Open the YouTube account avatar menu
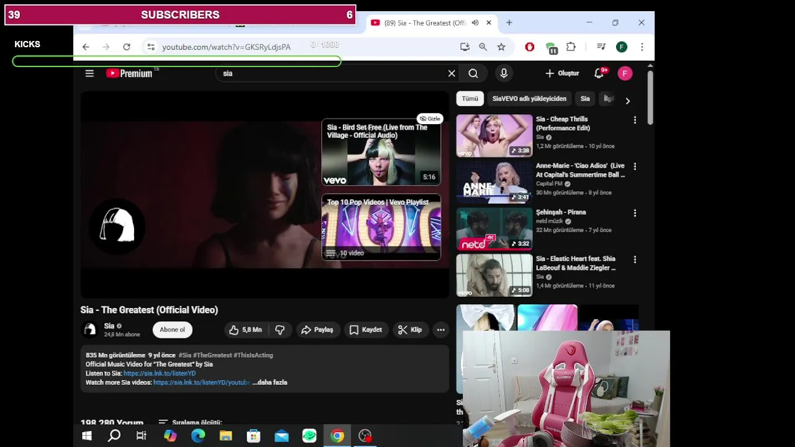This screenshot has height=447, width=795. click(x=625, y=73)
